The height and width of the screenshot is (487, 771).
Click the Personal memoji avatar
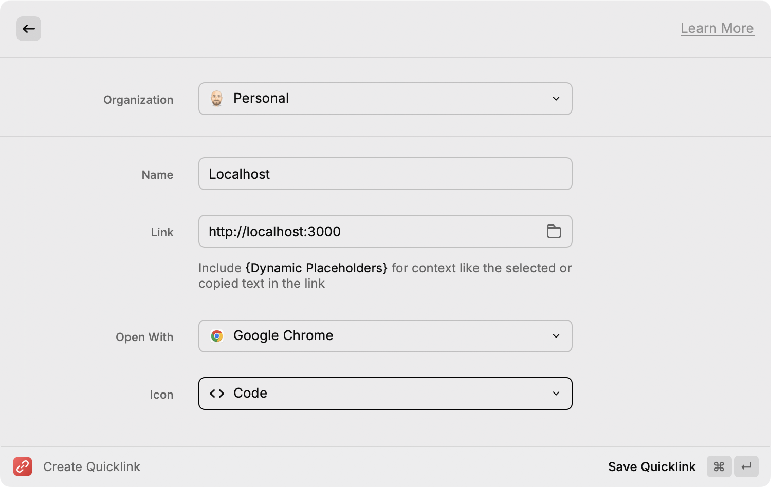coord(217,98)
